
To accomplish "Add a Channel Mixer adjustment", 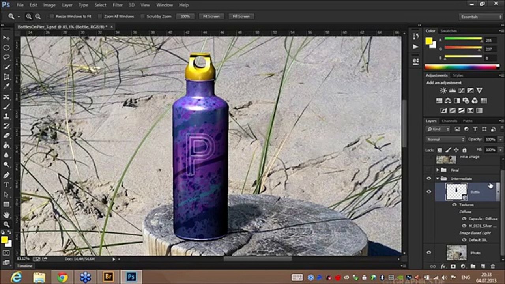I will pos(475,101).
